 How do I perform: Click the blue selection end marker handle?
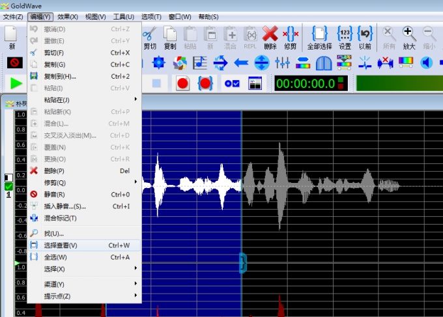pyautogui.click(x=243, y=263)
